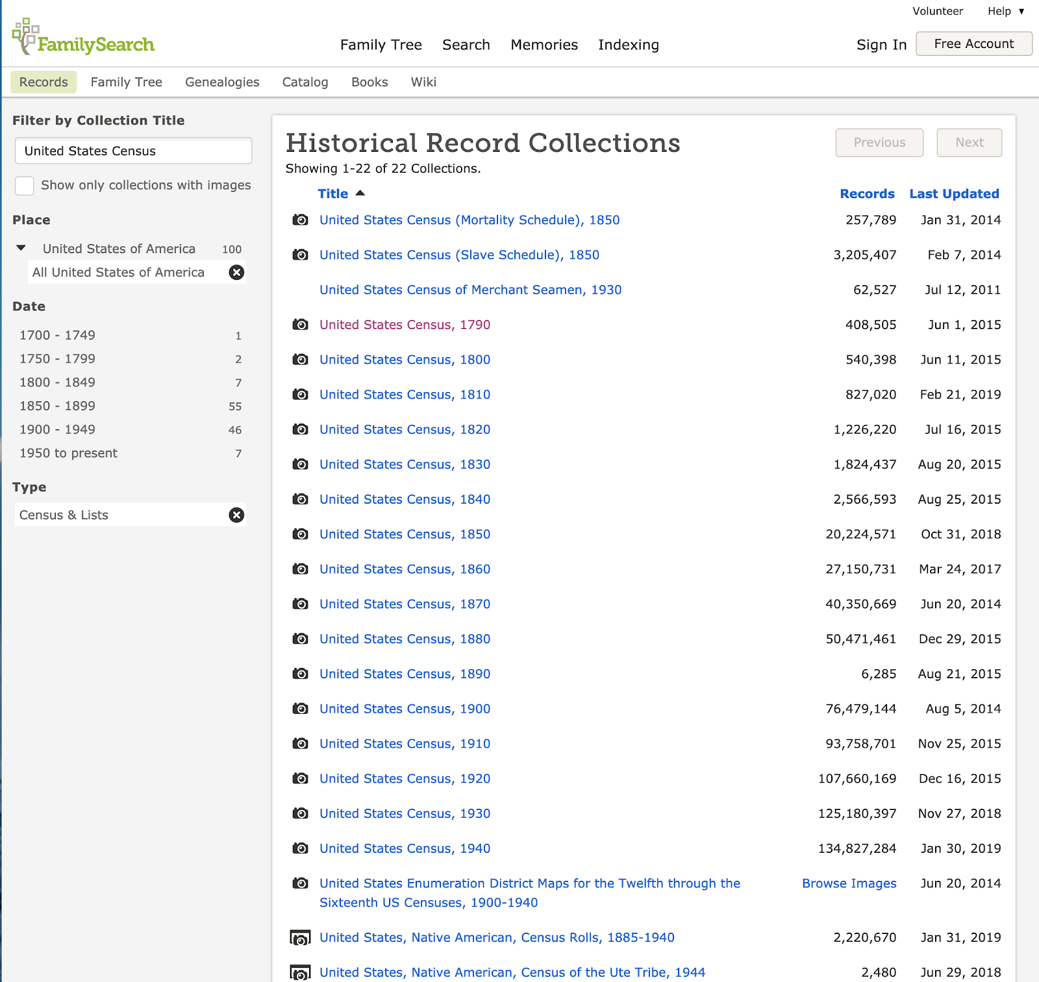Image resolution: width=1039 pixels, height=982 pixels.
Task: Click camera icon for Slave Schedule 1850
Action: tap(300, 255)
